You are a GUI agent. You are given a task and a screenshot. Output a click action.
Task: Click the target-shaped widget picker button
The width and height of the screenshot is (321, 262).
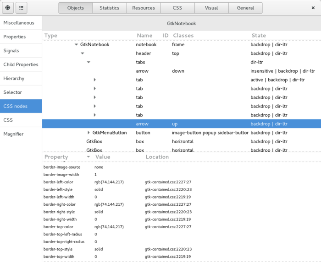8,8
